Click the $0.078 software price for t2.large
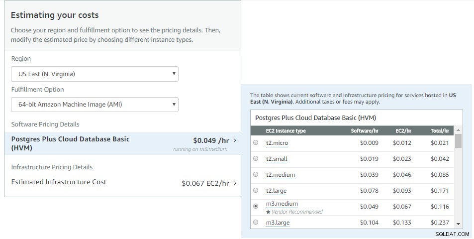 (369, 191)
